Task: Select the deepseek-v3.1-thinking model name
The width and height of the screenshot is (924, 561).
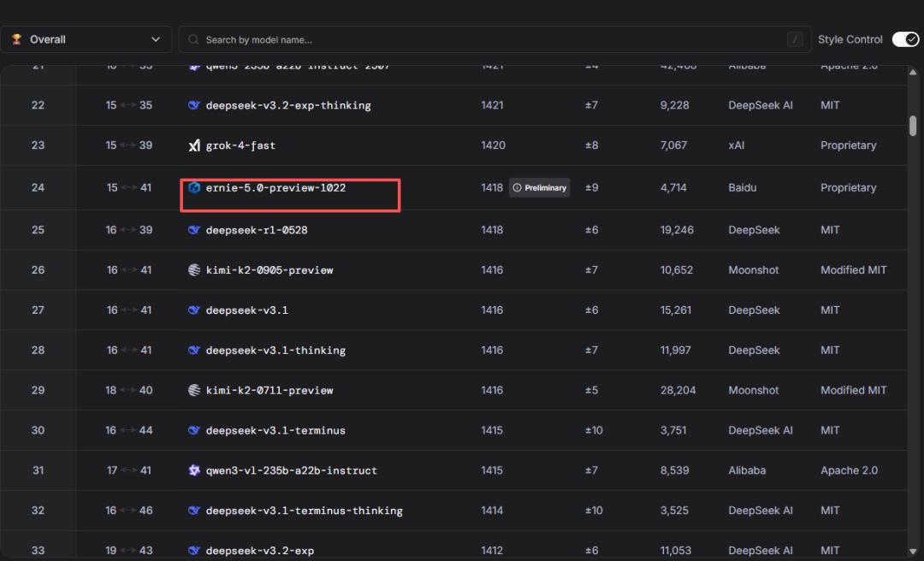Action: pos(275,350)
